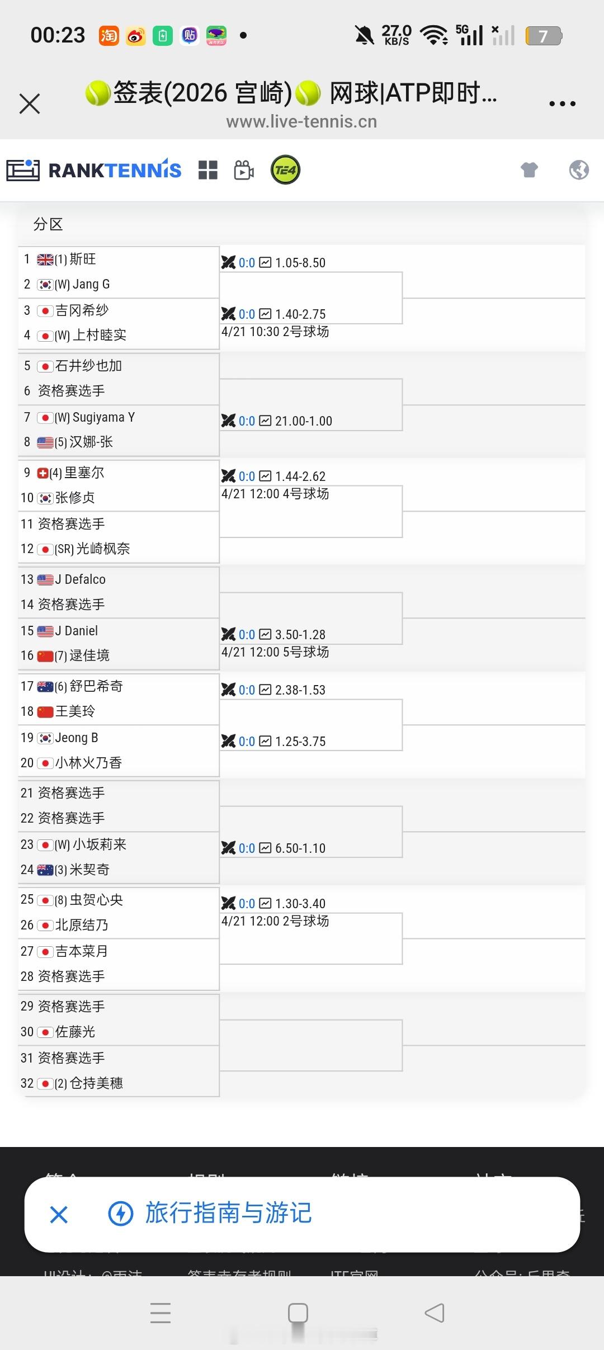Open the head-to-head swords icon for 斯旺's match

pyautogui.click(x=229, y=262)
